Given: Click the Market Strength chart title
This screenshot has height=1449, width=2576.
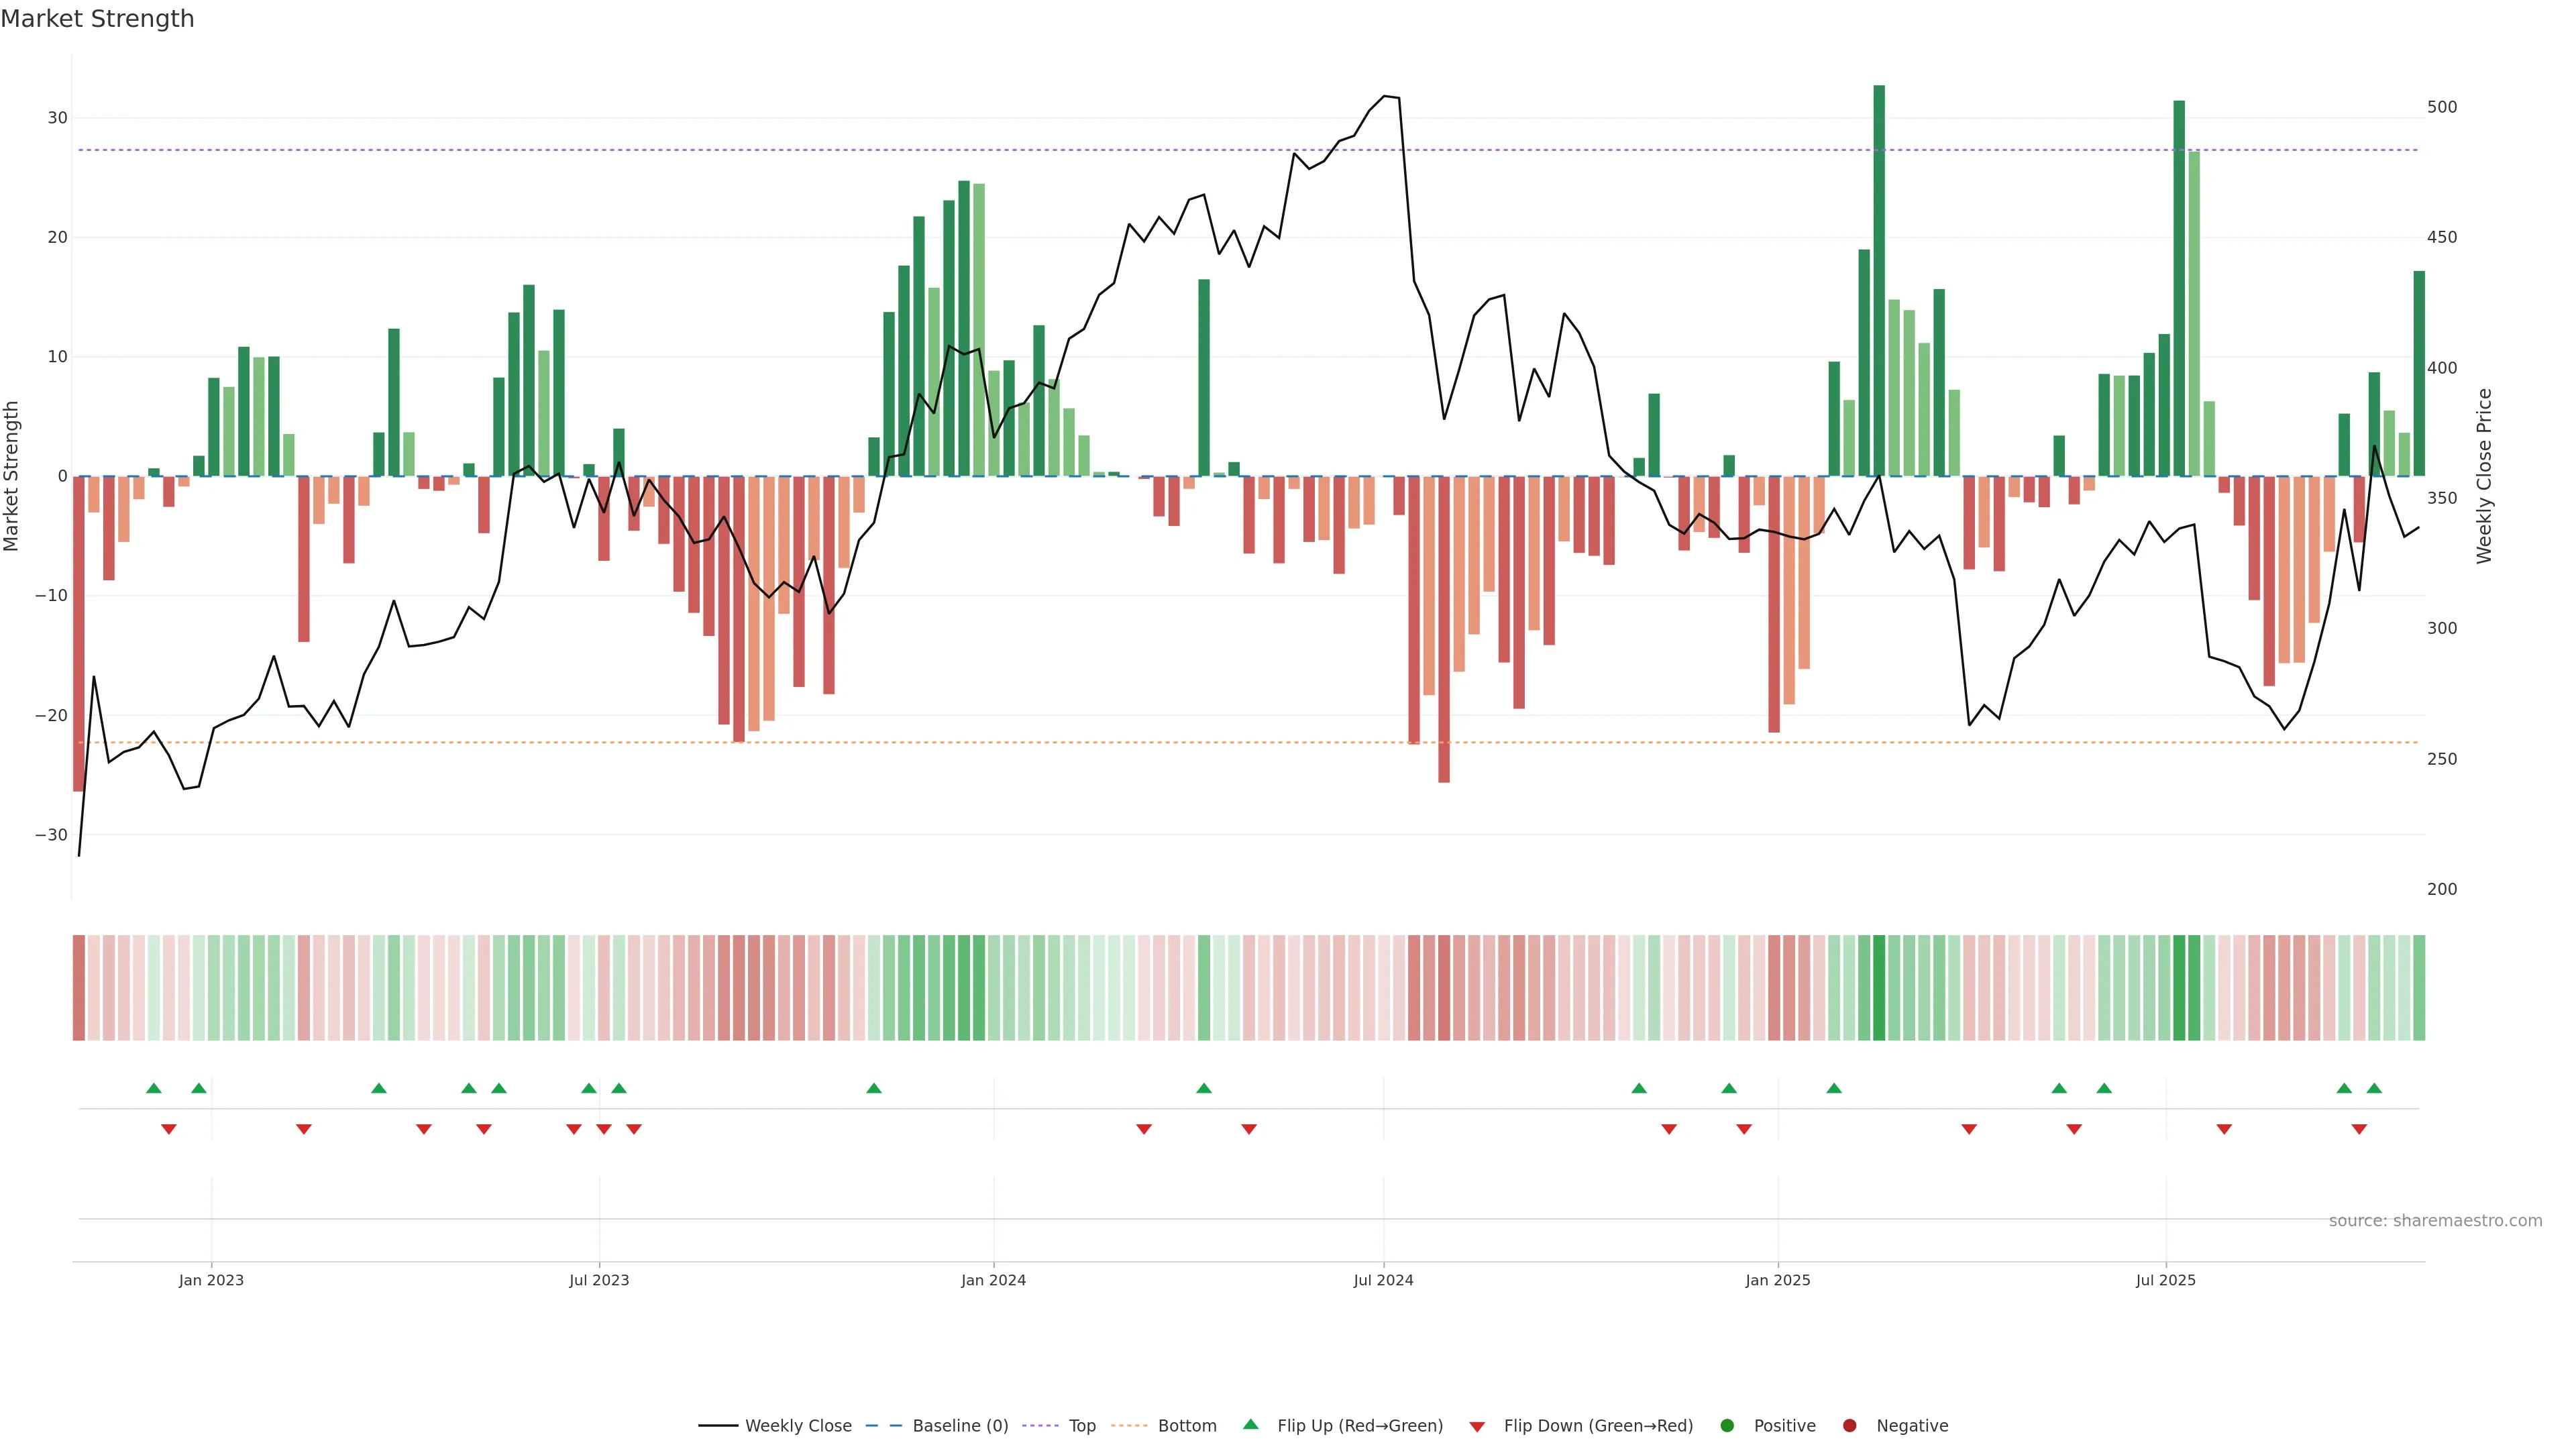Looking at the screenshot, I should [x=97, y=19].
